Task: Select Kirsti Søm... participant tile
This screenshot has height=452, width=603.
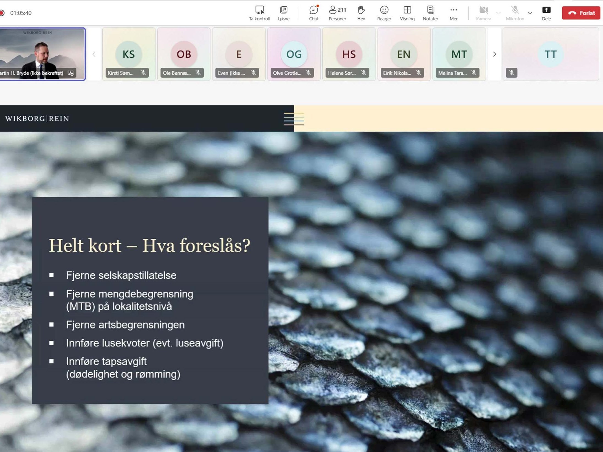Action: coord(129,54)
